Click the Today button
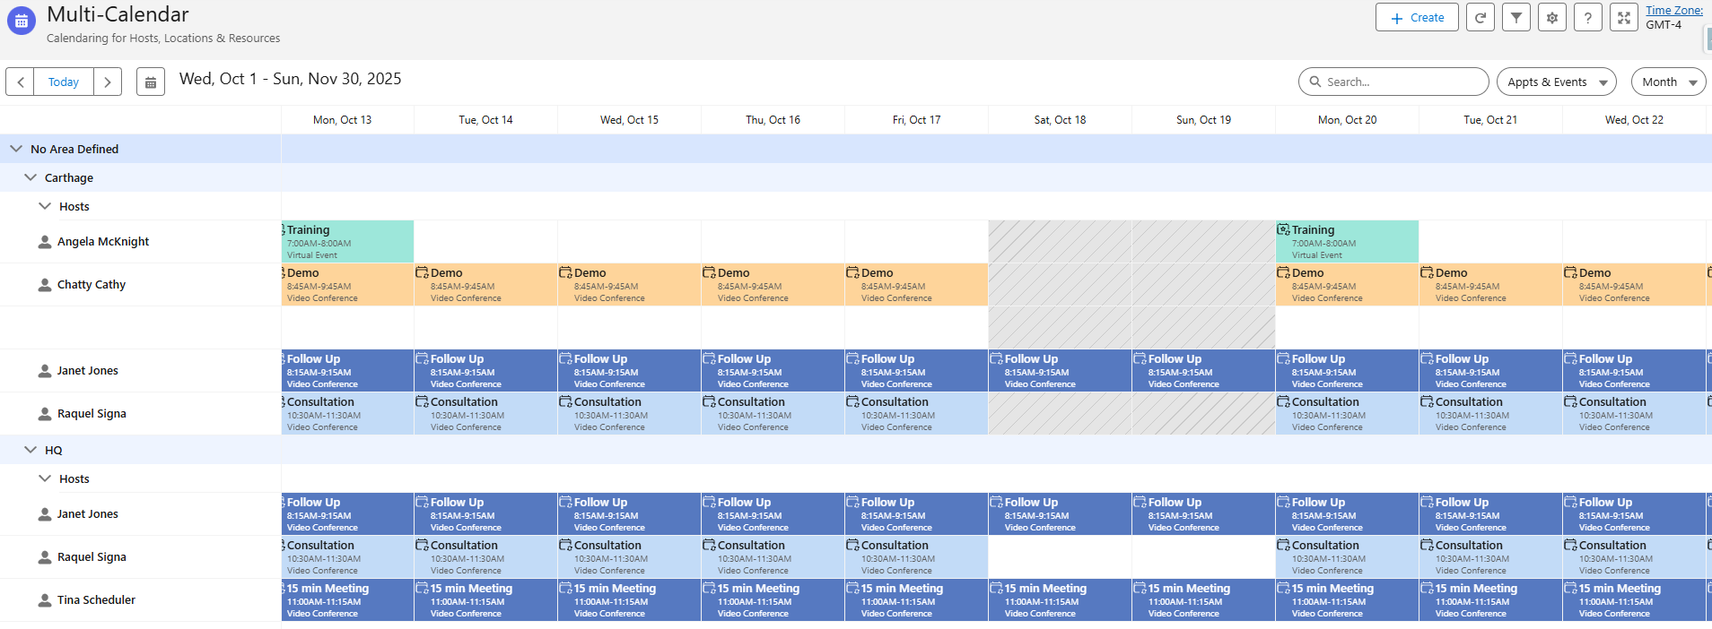 64,82
